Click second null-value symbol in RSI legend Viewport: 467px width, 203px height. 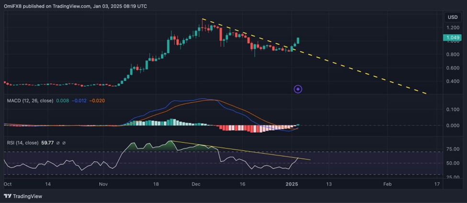point(64,143)
